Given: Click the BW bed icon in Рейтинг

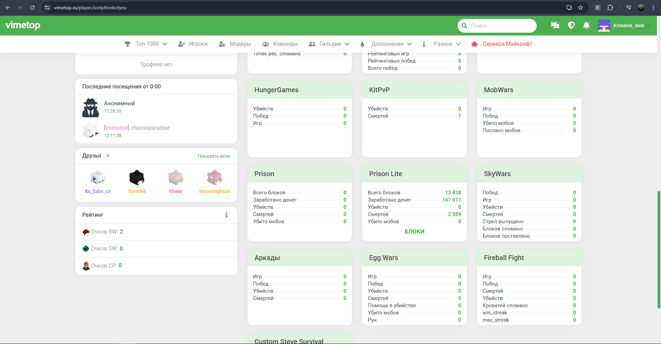Looking at the screenshot, I should point(86,232).
